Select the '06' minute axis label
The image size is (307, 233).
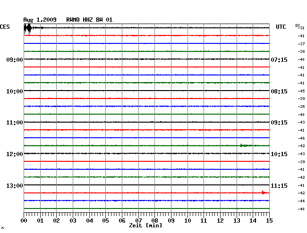click(x=122, y=220)
